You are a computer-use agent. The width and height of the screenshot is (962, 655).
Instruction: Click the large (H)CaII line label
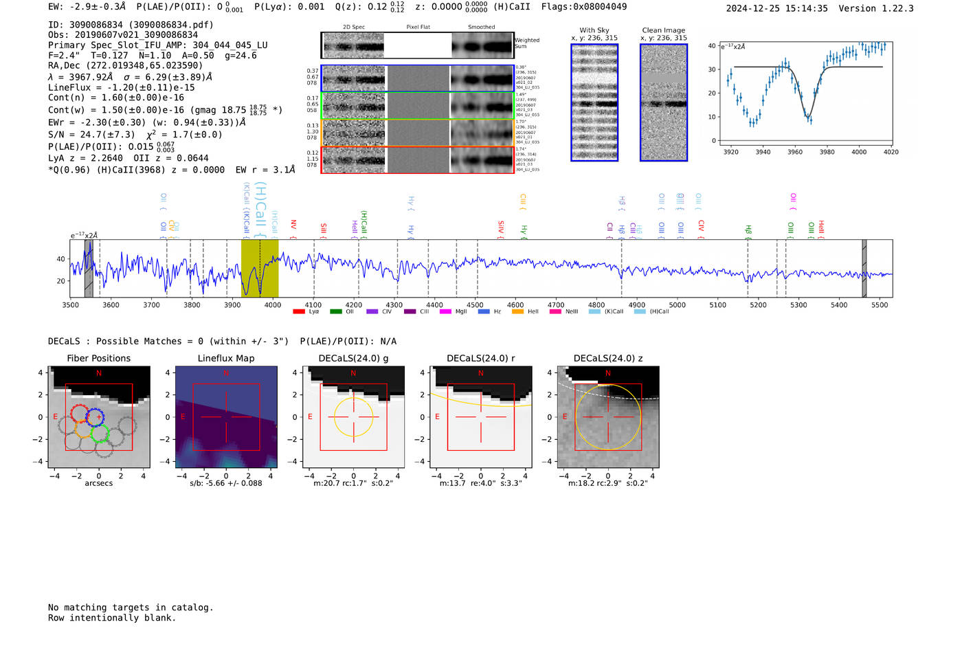[260, 210]
